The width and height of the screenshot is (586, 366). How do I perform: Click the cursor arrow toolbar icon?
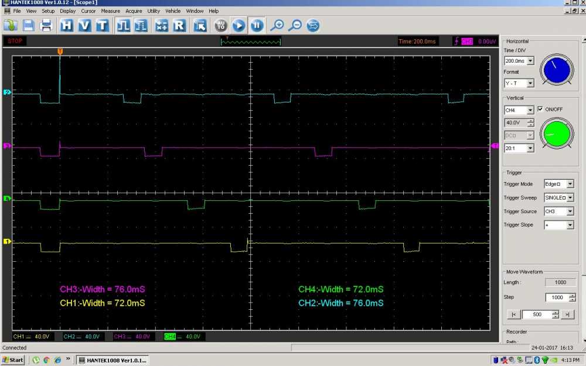click(199, 25)
